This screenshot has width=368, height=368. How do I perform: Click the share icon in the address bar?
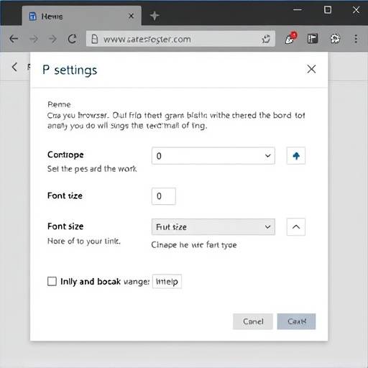[266, 39]
